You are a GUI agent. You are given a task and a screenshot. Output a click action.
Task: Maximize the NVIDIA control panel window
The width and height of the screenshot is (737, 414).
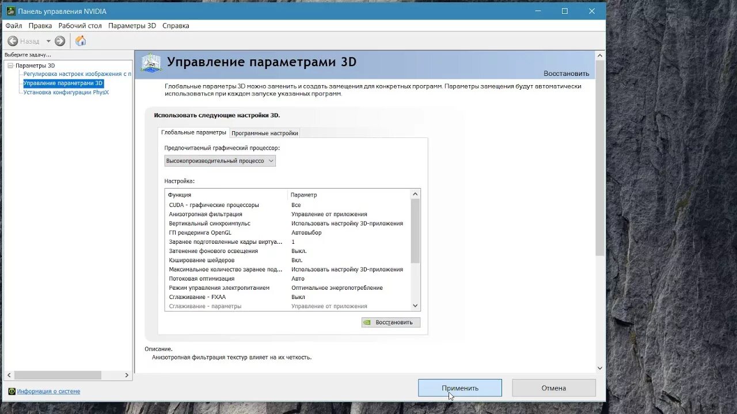565,11
